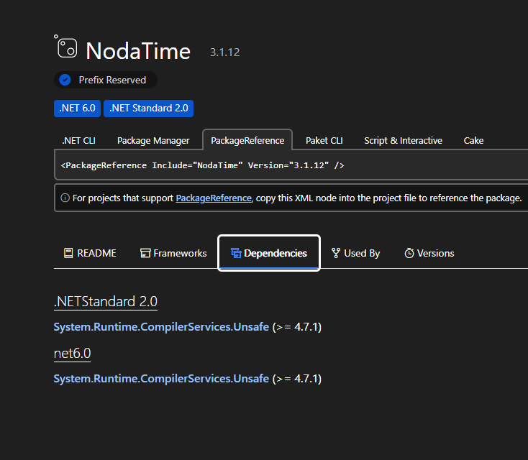Click the (>= 4.7.1) text under .NETStandard 2.0
This screenshot has height=460, width=528.
(297, 327)
